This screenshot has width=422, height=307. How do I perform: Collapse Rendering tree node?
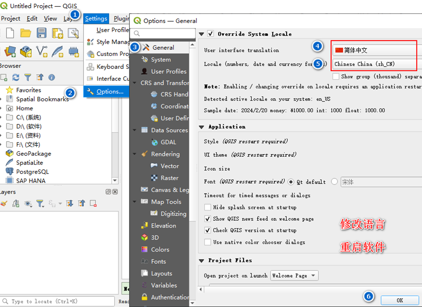pos(135,154)
